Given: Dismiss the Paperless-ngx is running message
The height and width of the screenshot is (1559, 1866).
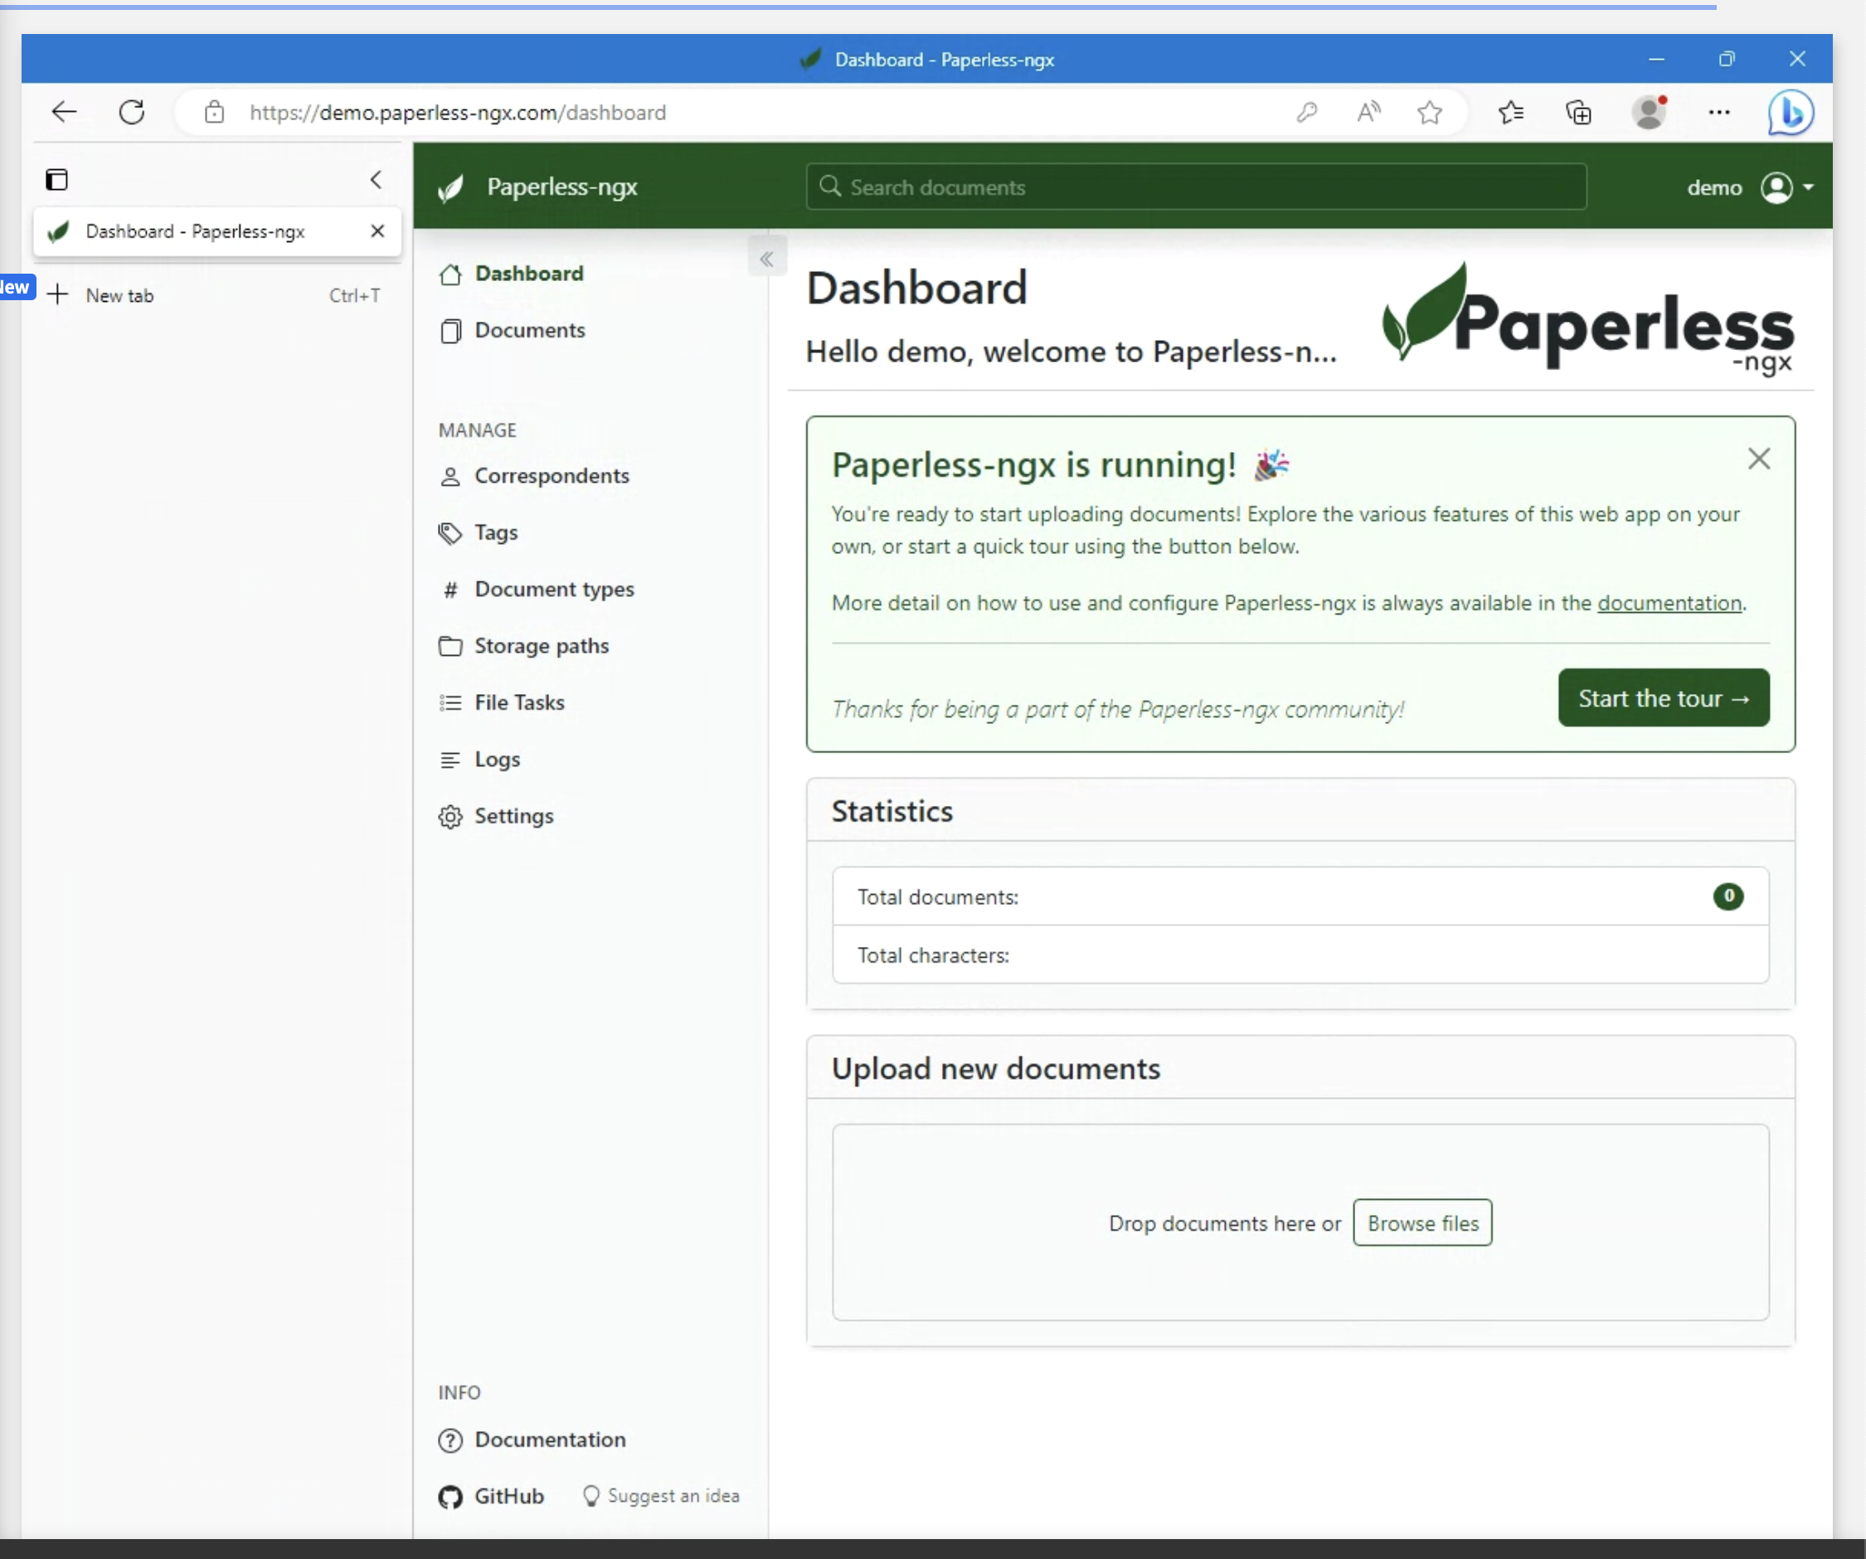Looking at the screenshot, I should 1757,459.
